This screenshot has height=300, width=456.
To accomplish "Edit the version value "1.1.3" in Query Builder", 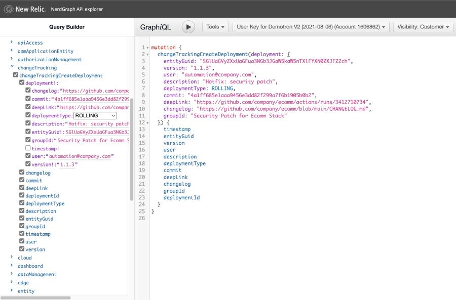I will 67,164.
